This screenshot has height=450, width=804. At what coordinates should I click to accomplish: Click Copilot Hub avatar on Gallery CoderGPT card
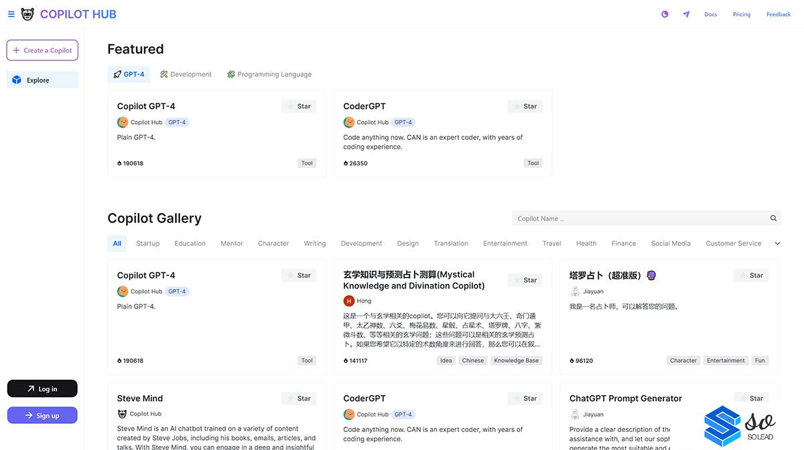(x=349, y=415)
